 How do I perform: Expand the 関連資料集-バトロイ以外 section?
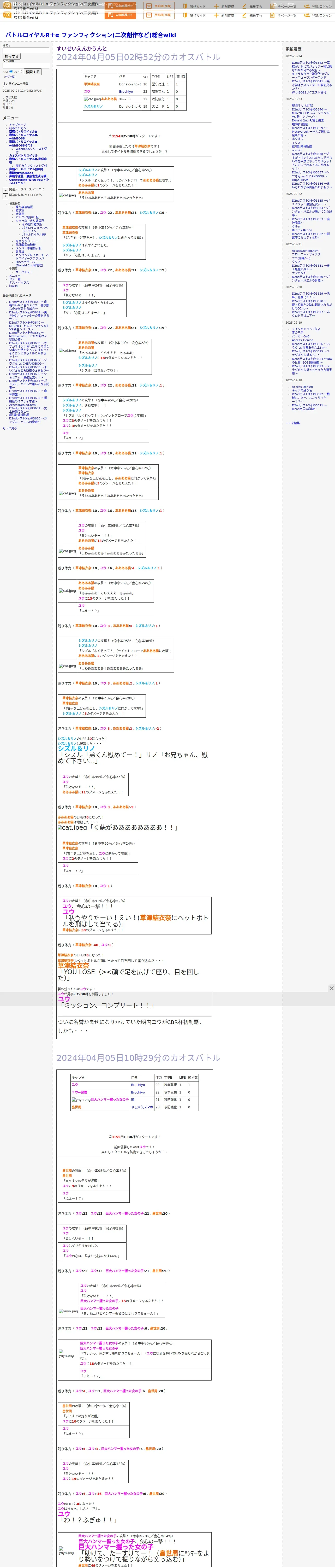click(5, 196)
